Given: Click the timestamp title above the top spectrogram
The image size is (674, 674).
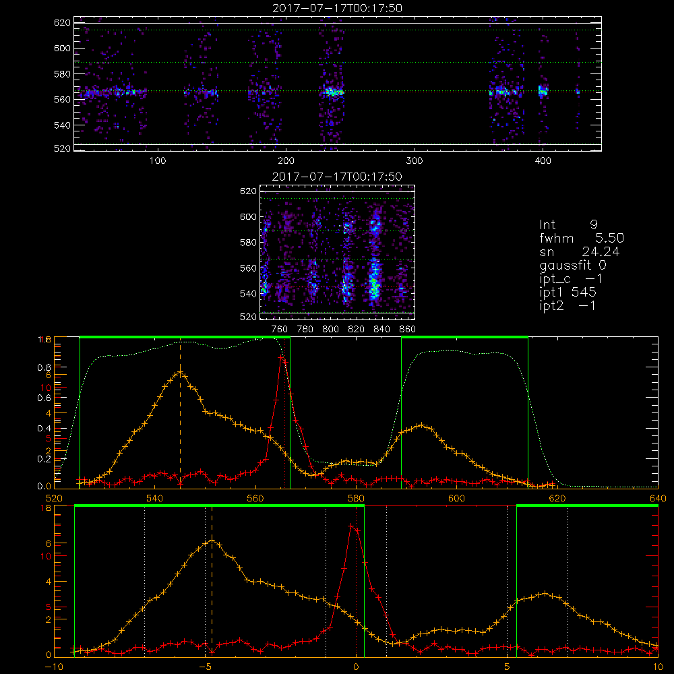Looking at the screenshot, I should pos(338,8).
